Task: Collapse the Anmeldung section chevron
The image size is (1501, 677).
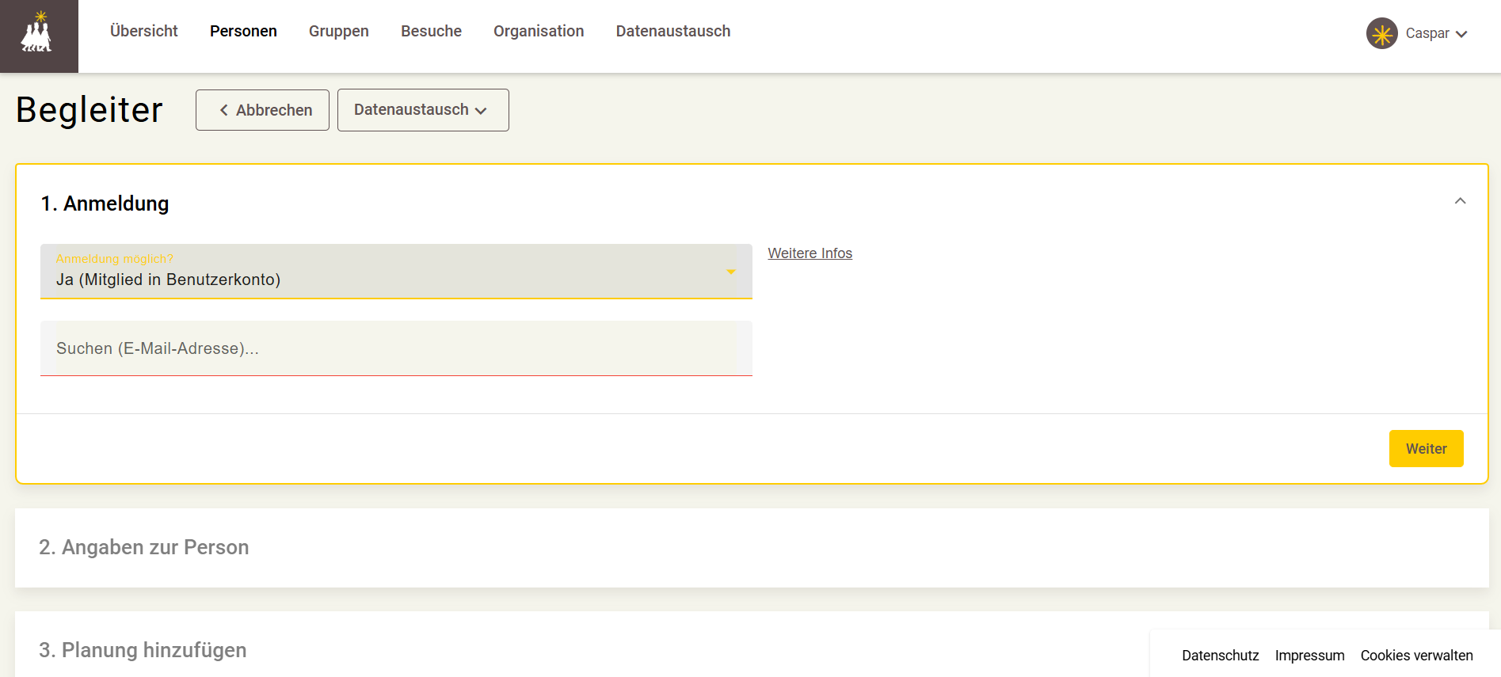Action: [1460, 201]
